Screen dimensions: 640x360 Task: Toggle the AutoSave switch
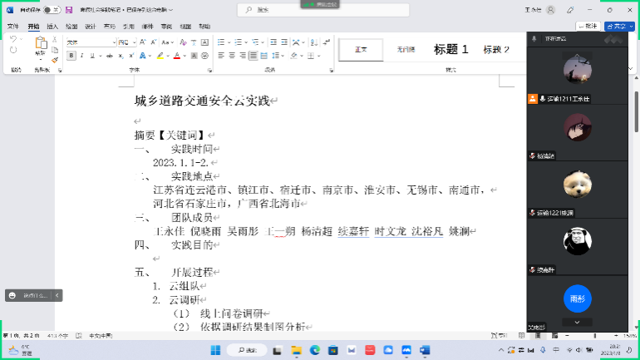pyautogui.click(x=51, y=10)
